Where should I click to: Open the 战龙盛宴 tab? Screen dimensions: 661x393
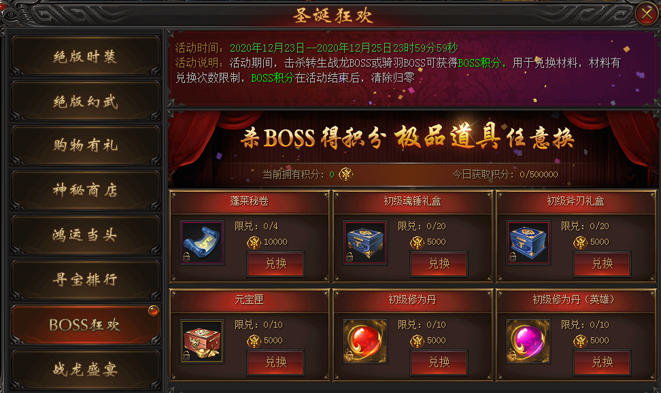click(x=85, y=369)
